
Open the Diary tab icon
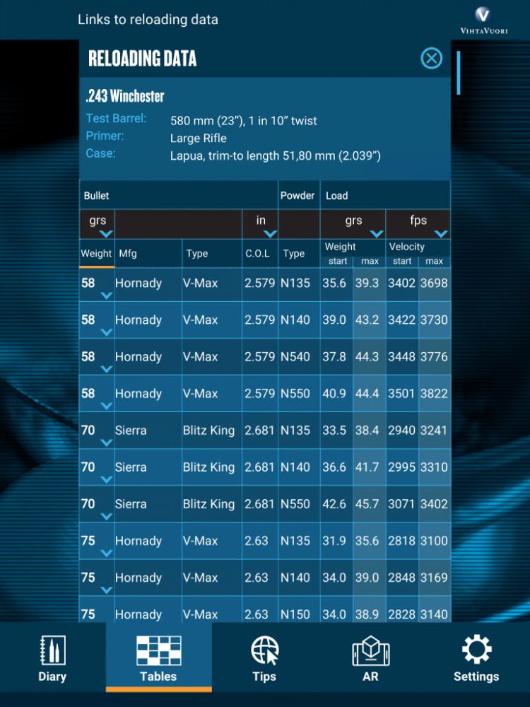(x=52, y=650)
